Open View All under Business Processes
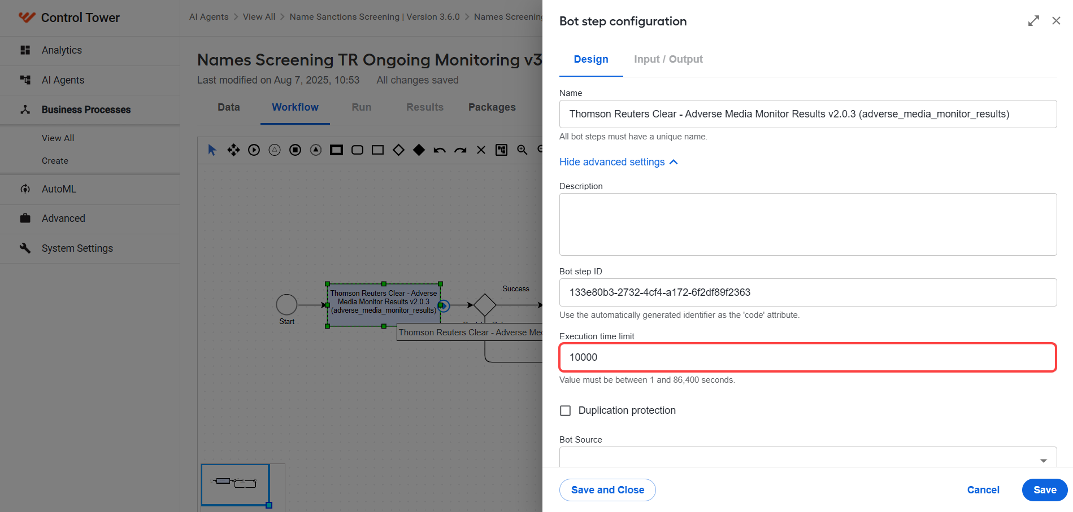Image resolution: width=1073 pixels, height=512 pixels. (x=58, y=138)
